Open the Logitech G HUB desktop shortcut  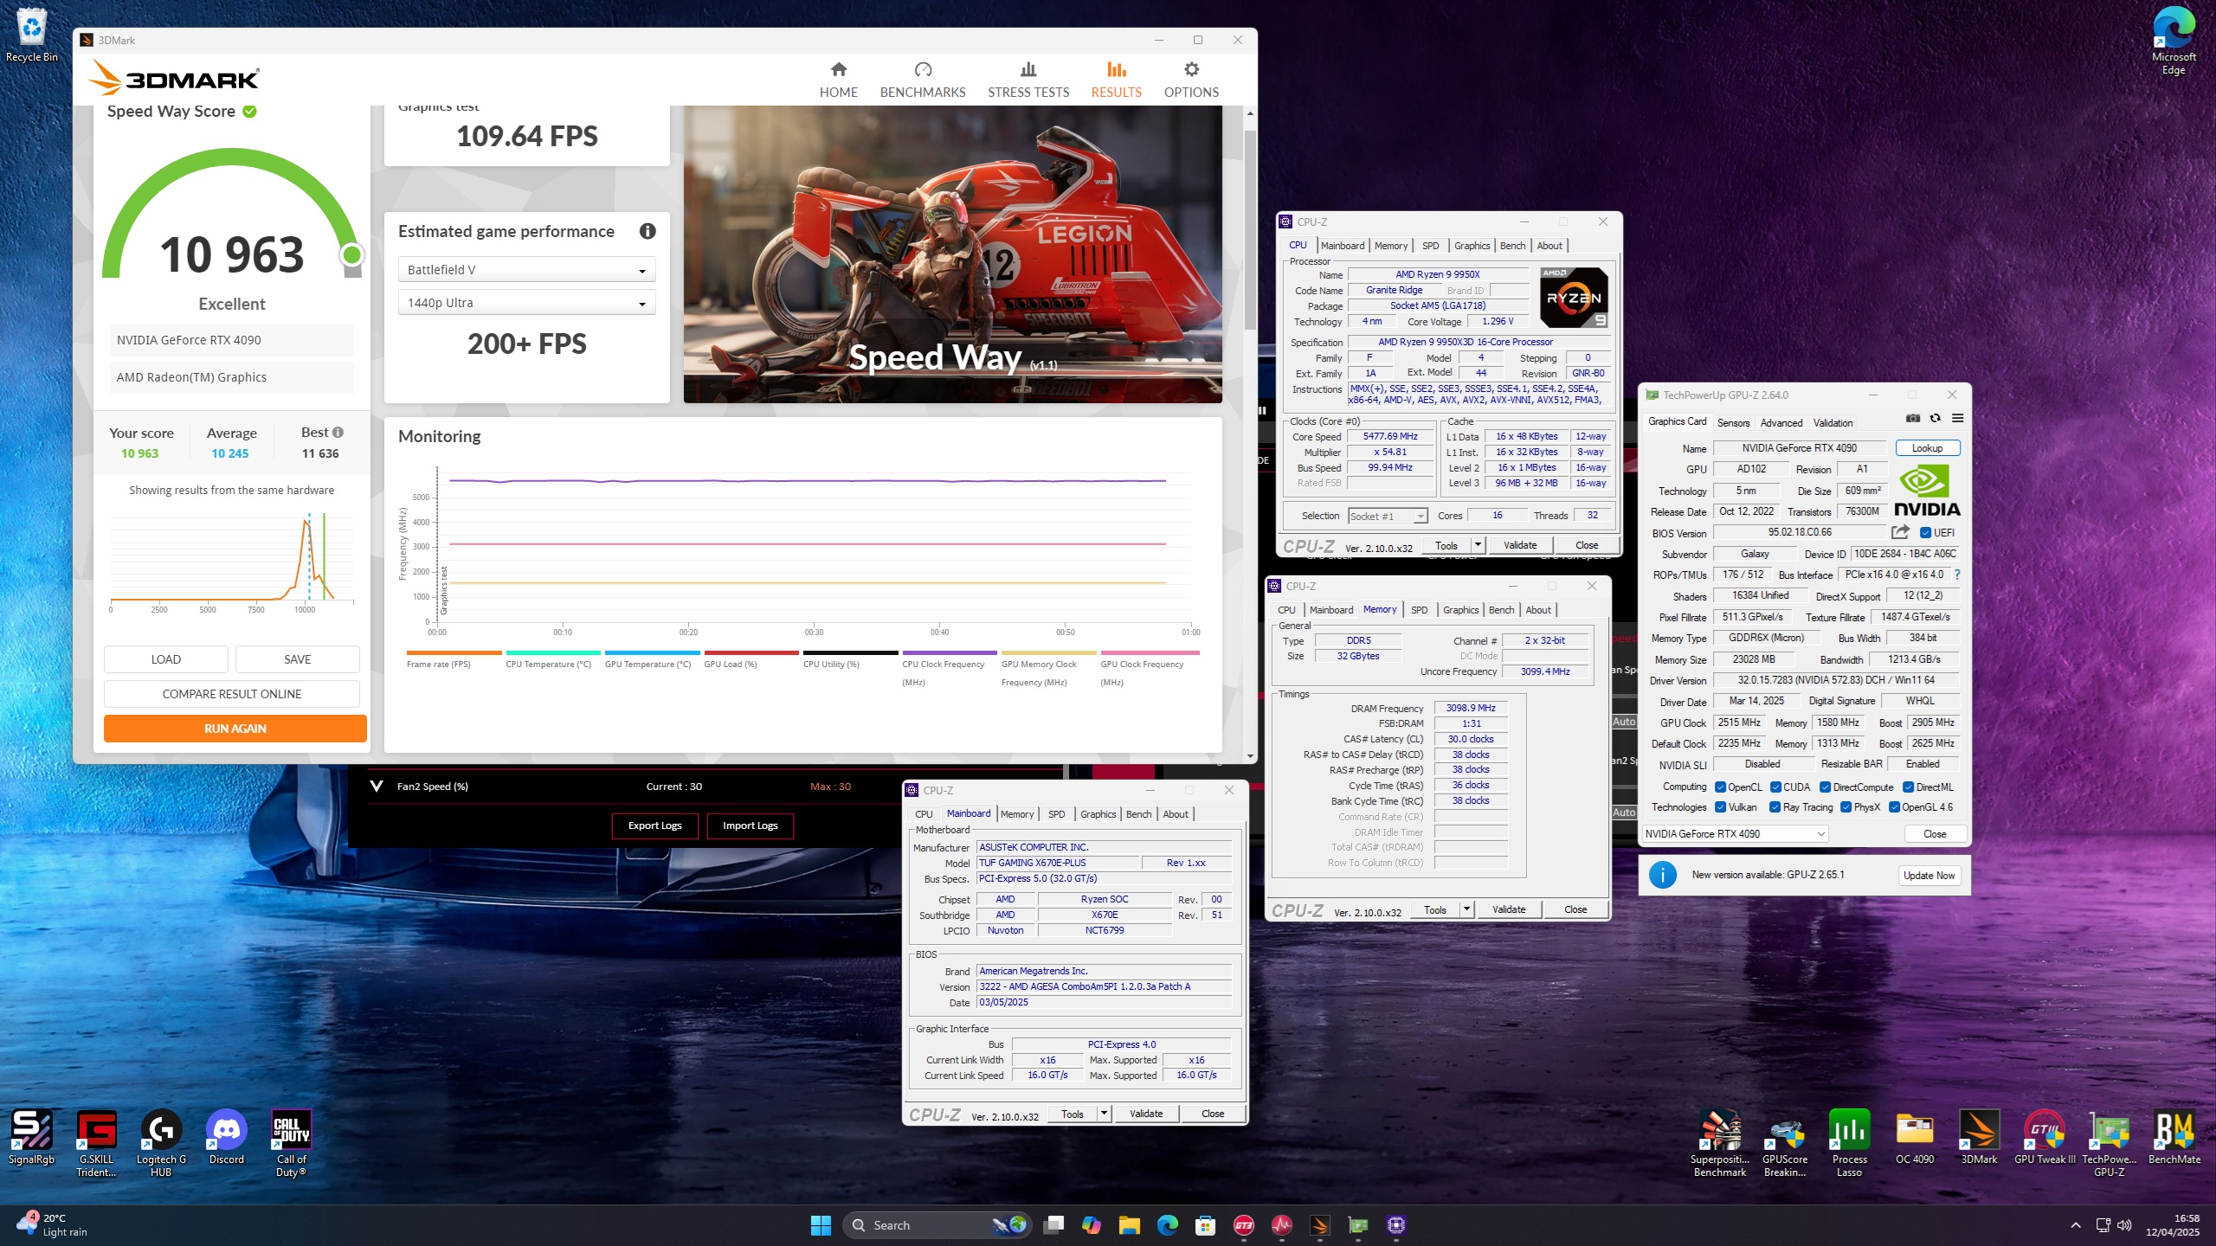[161, 1143]
